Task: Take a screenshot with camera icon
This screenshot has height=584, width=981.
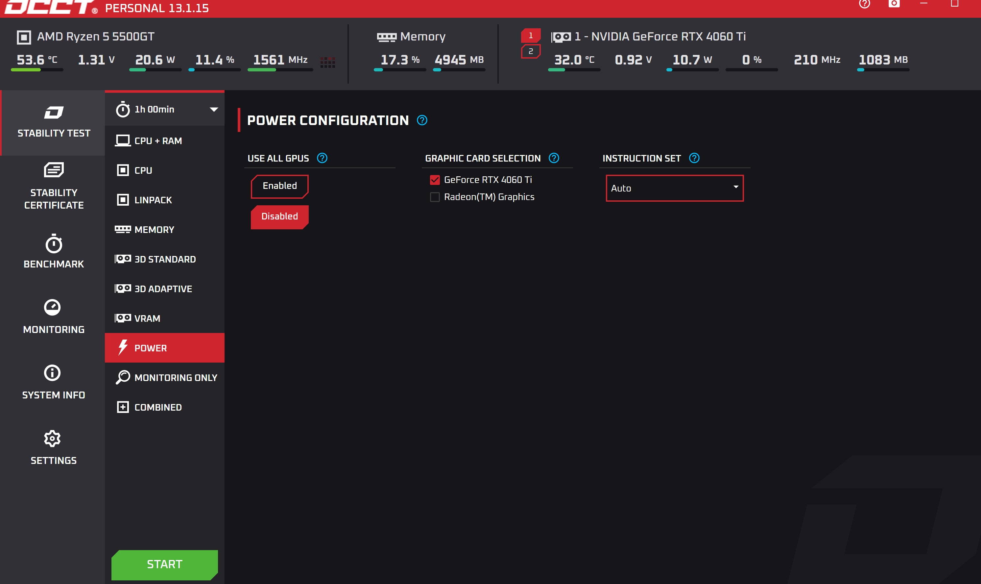Action: point(894,4)
